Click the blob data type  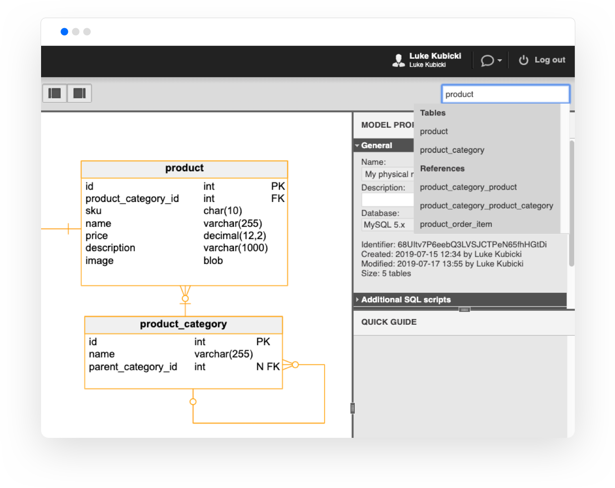pyautogui.click(x=213, y=261)
